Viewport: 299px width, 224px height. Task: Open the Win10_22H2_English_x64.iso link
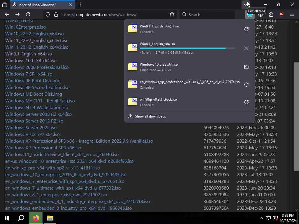(x=34, y=34)
